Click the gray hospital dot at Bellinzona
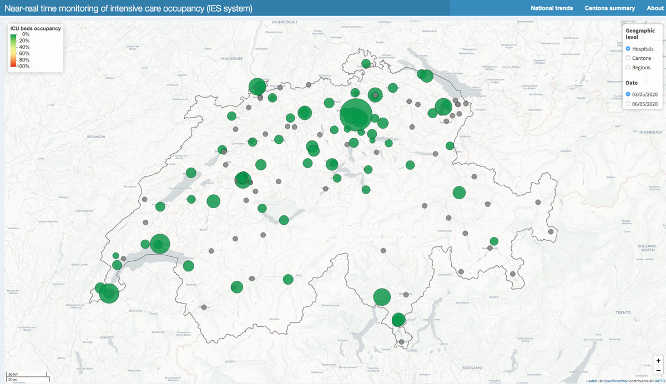The width and height of the screenshot is (666, 384). (x=406, y=295)
